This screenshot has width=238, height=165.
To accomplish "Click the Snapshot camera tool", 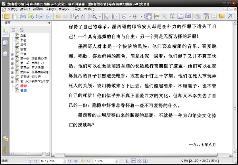I will click(x=188, y=16).
